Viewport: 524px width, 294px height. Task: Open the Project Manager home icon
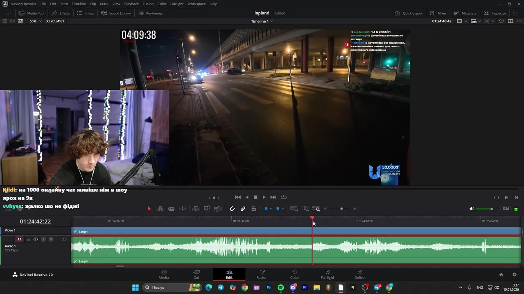(501, 275)
